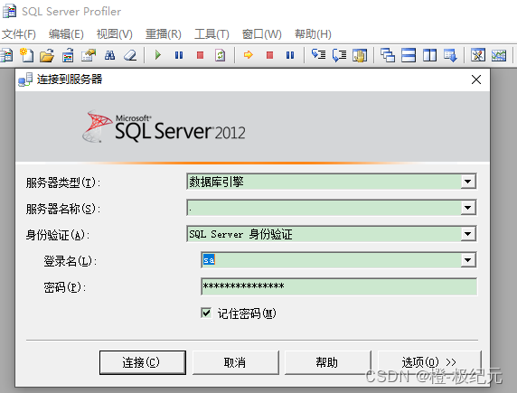Expand options with 选项(O) >> button
This screenshot has width=517, height=393.
pos(429,362)
